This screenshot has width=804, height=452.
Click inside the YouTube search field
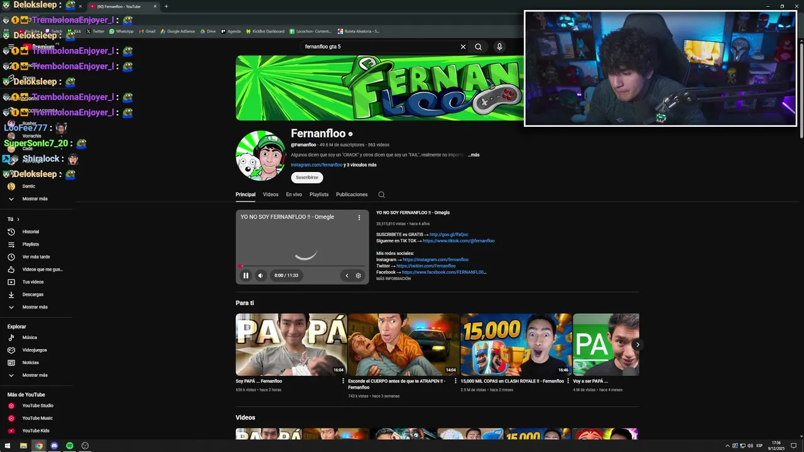pos(380,46)
